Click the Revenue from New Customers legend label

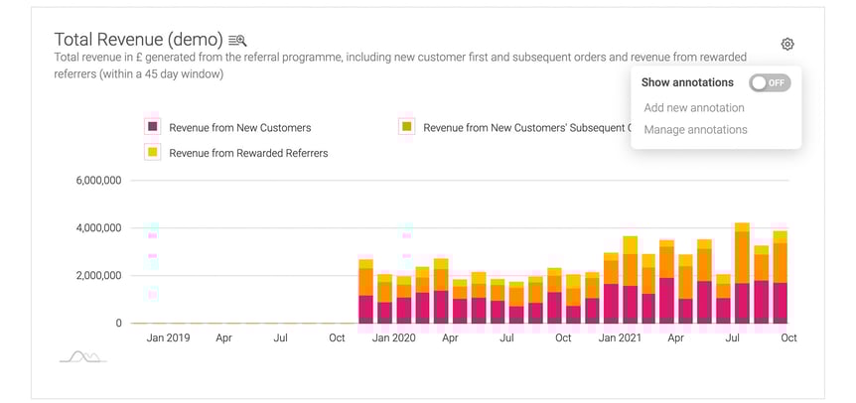[239, 128]
